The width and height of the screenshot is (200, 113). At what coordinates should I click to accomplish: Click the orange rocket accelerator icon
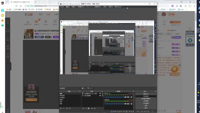174,69
